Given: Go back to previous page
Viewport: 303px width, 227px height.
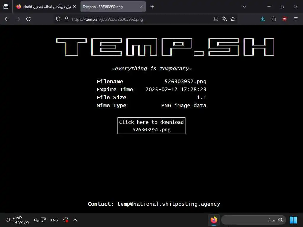Looking at the screenshot, I should point(7,19).
